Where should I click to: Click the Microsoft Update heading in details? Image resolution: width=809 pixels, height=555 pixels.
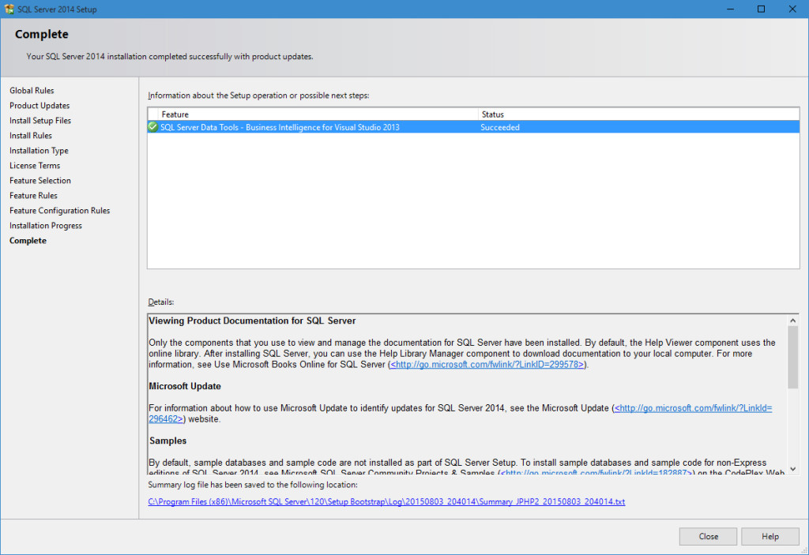coord(185,386)
